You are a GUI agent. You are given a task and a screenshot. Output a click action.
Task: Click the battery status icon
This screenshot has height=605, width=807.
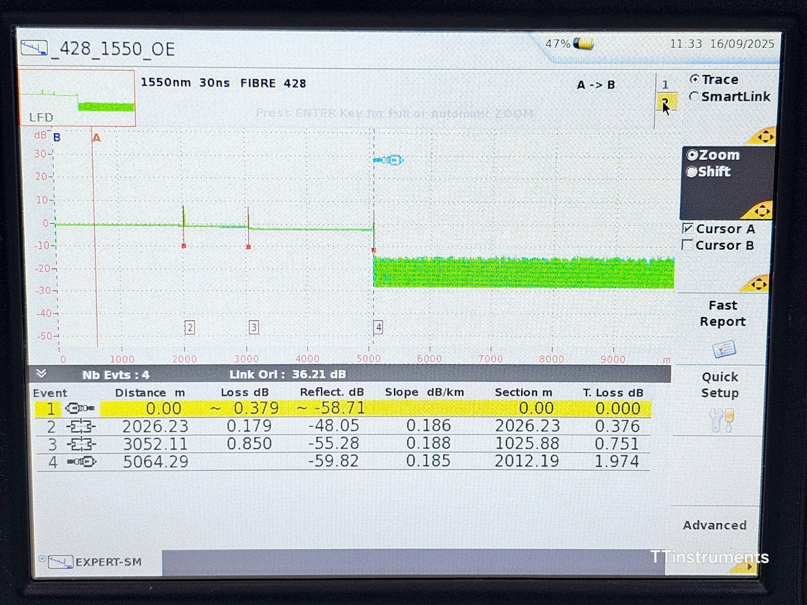pyautogui.click(x=584, y=44)
